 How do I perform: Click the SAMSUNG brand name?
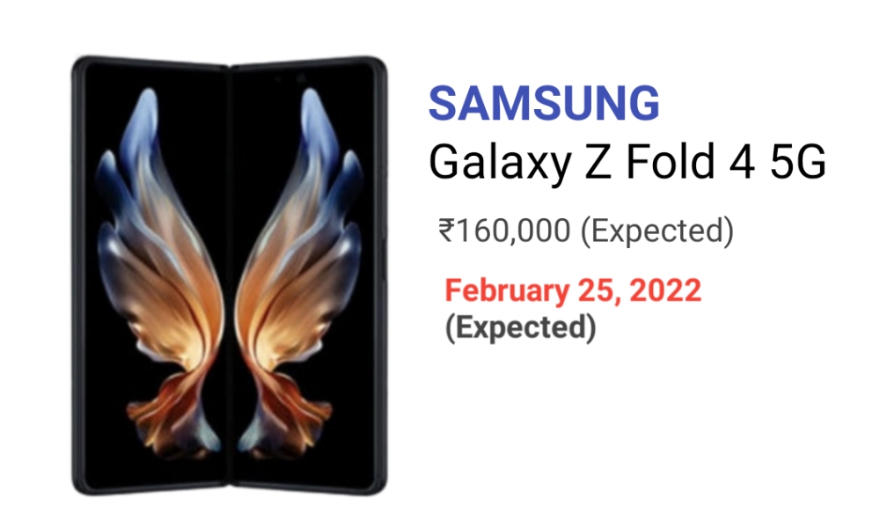[x=544, y=103]
